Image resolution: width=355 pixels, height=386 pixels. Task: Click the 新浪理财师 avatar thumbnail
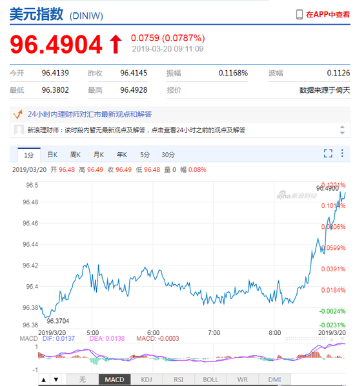19,130
